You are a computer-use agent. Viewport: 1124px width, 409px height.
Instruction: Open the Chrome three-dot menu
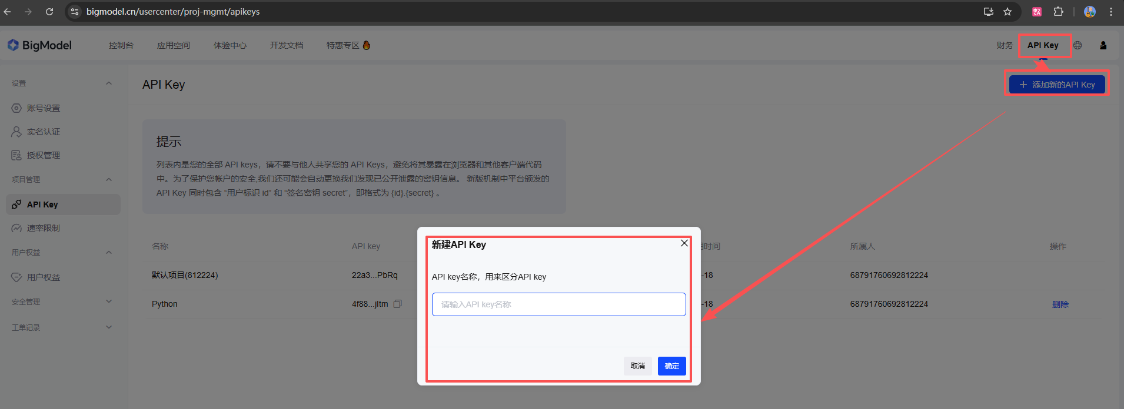1111,12
